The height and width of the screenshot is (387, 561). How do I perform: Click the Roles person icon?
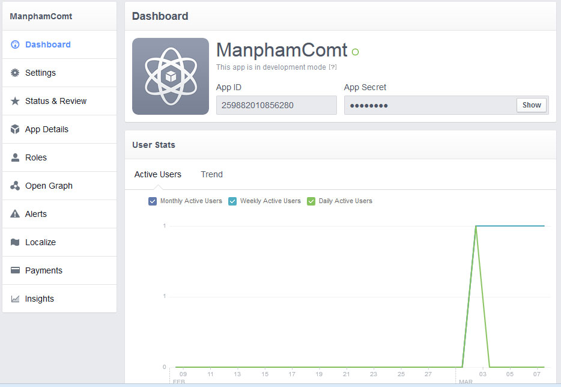[15, 157]
